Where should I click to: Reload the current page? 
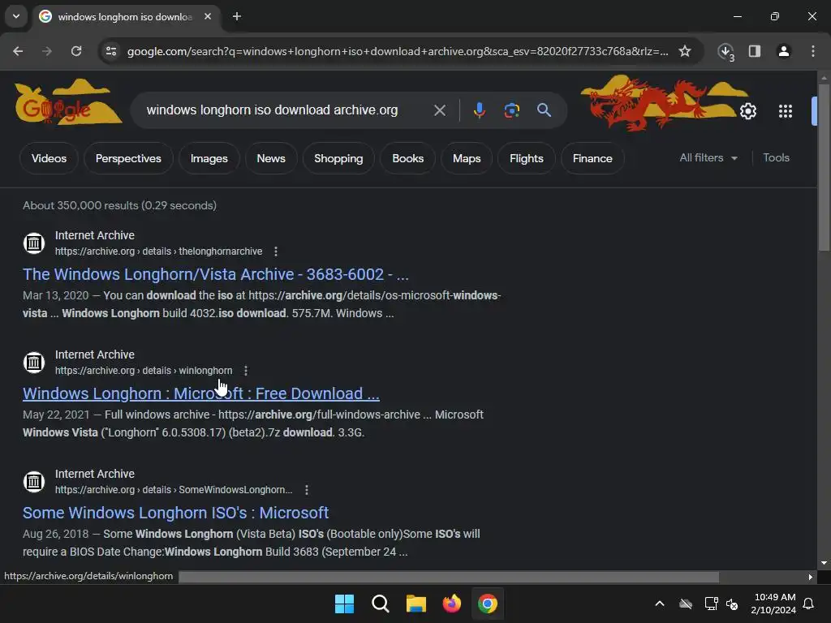tap(76, 51)
